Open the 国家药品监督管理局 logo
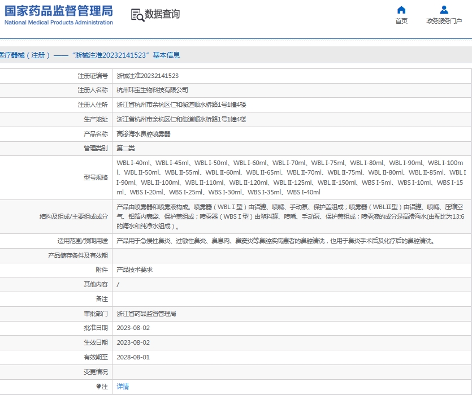Viewport: 472px width, 395px height. (x=59, y=15)
